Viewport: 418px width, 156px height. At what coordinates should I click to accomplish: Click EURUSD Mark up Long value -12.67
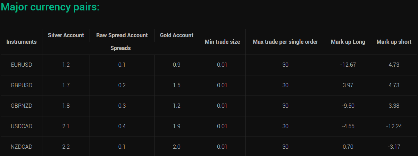348,65
